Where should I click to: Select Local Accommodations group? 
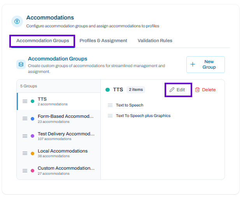click(x=59, y=153)
